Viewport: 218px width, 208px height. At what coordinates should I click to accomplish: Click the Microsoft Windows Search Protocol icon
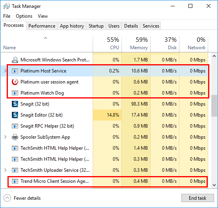pyautogui.click(x=15, y=60)
